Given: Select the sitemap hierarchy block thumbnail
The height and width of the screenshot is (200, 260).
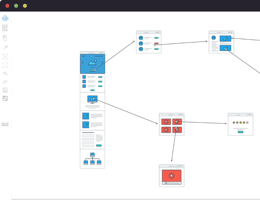Looking at the screenshot, I should coord(92,159).
